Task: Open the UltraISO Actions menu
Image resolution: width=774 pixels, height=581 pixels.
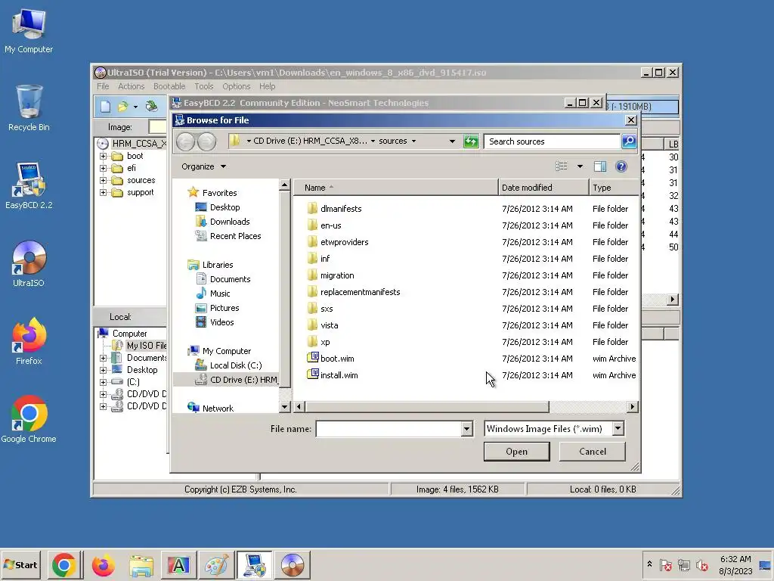Action: (132, 86)
